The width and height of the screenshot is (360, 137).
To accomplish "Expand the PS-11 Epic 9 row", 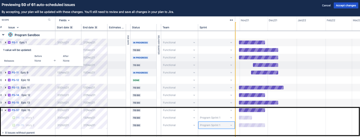I will pos(5,72).
